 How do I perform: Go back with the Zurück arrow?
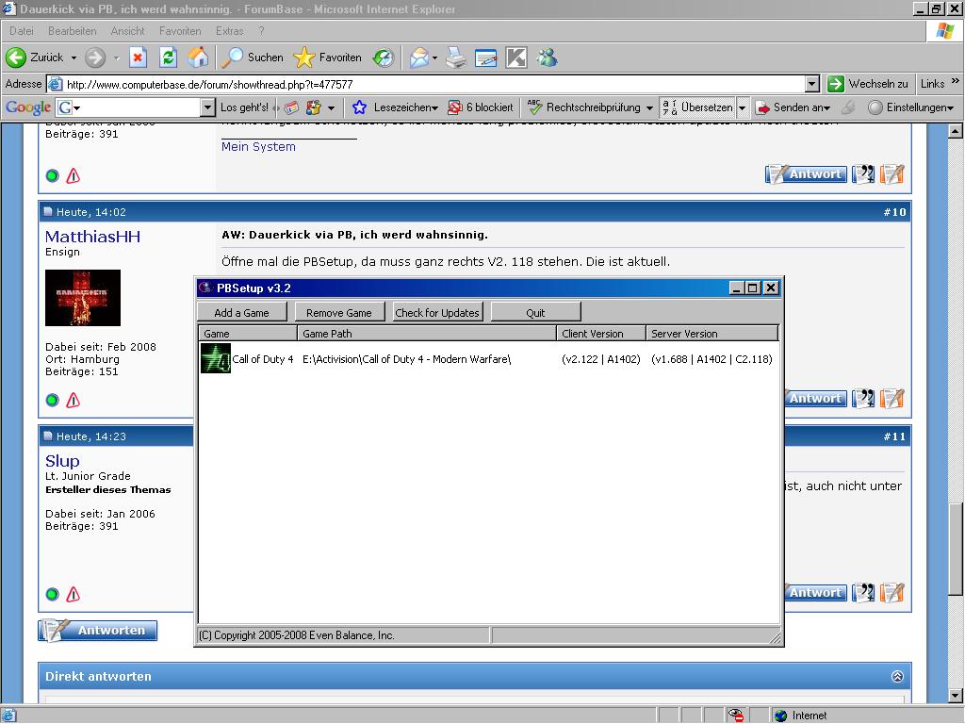(34, 58)
